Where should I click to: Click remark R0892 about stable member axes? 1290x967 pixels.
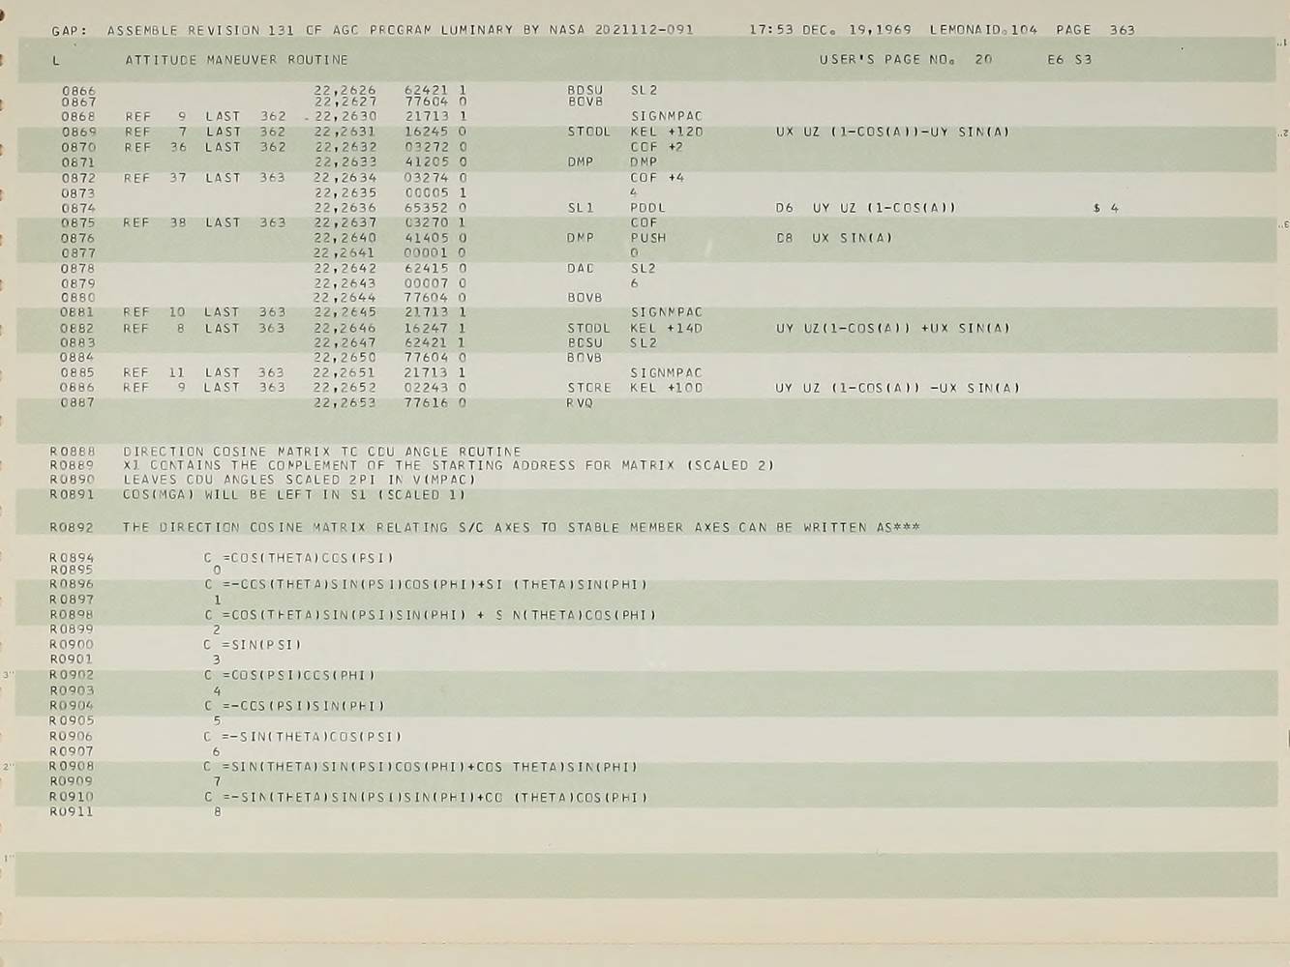[522, 528]
